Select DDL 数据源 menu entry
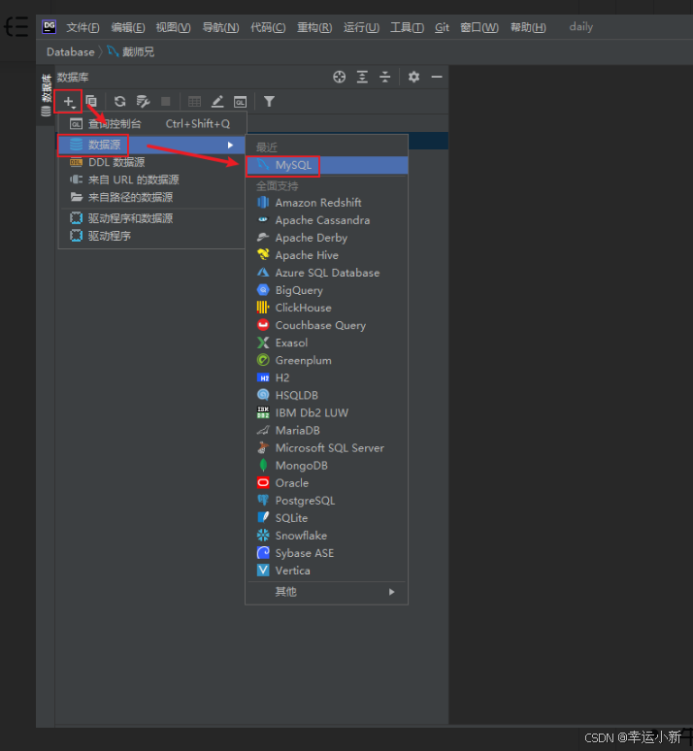This screenshot has width=693, height=751. [152, 162]
